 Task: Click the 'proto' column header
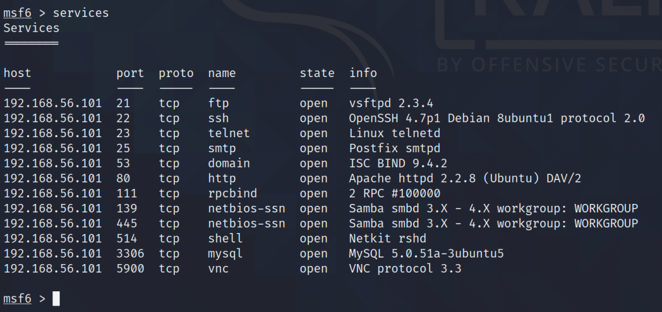(x=176, y=73)
